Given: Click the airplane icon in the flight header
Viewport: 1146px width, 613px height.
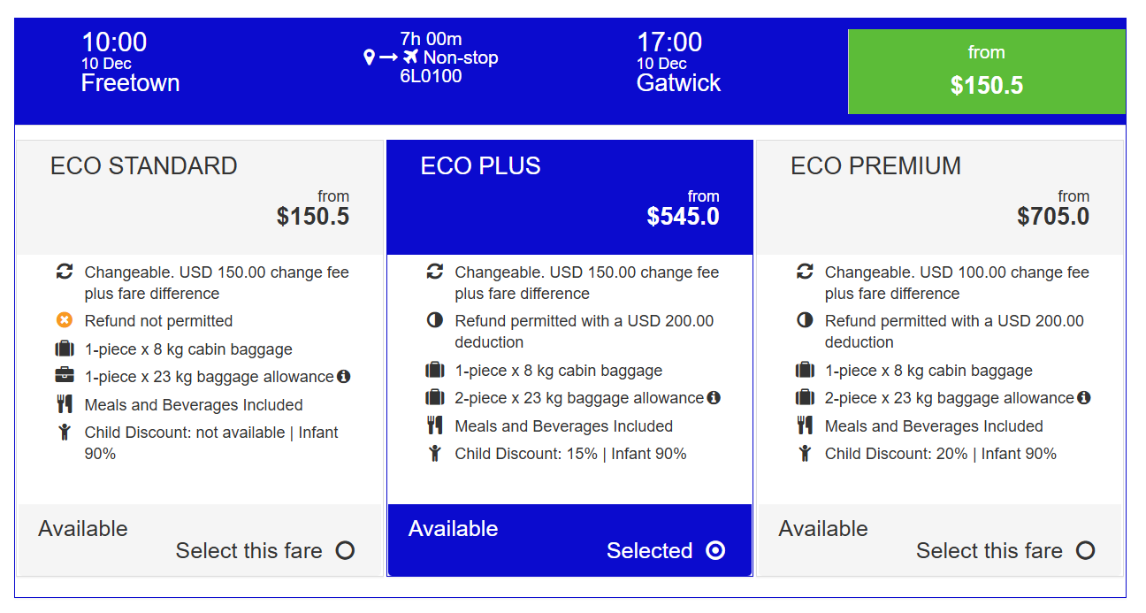Looking at the screenshot, I should [410, 57].
